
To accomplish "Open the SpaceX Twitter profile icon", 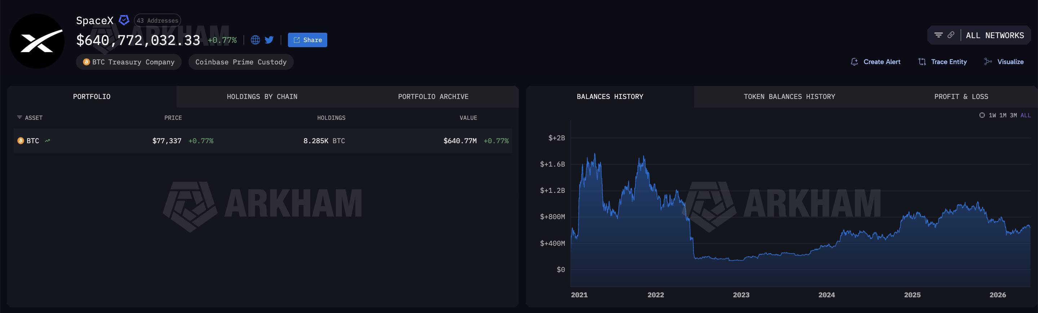I will (269, 40).
